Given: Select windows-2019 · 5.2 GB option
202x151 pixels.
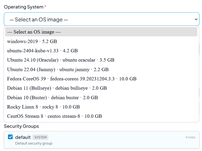Looking at the screenshot, I should pos(101,41).
